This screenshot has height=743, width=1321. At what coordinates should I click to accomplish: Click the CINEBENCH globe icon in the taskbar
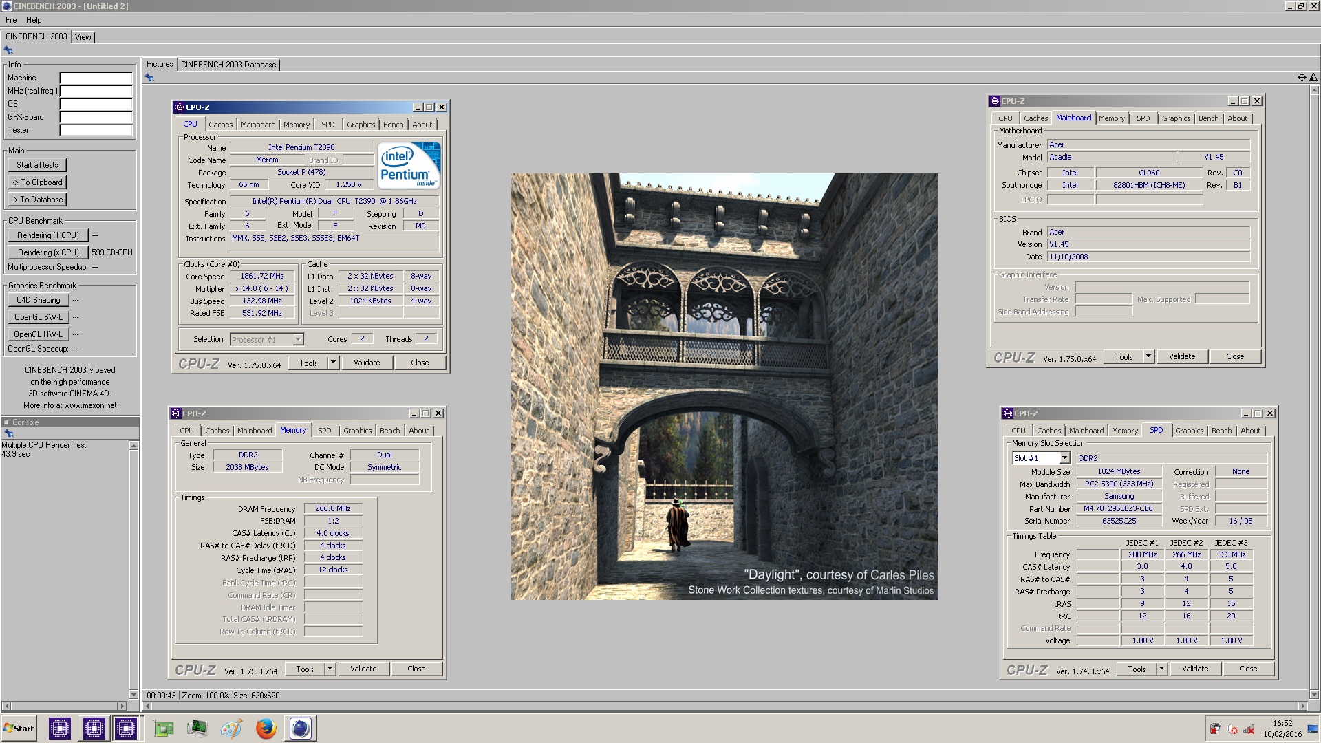[300, 729]
